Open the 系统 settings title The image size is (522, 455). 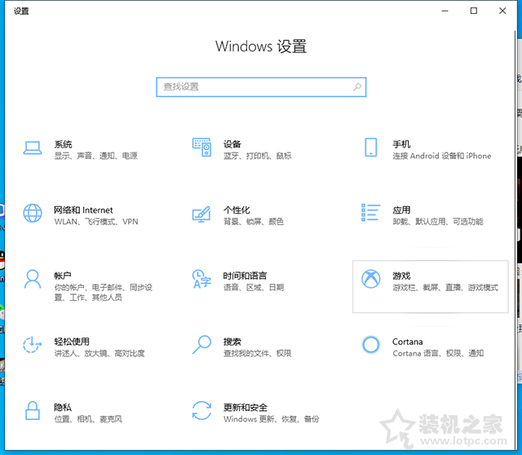(x=64, y=144)
